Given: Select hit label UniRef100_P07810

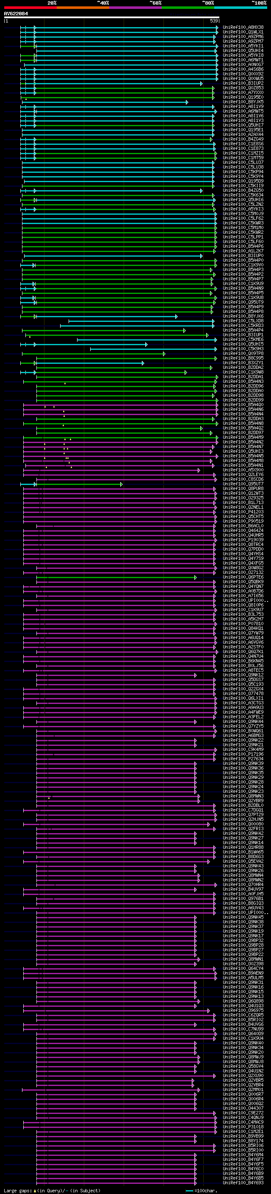Looking at the screenshot, I should click(x=243, y=624).
